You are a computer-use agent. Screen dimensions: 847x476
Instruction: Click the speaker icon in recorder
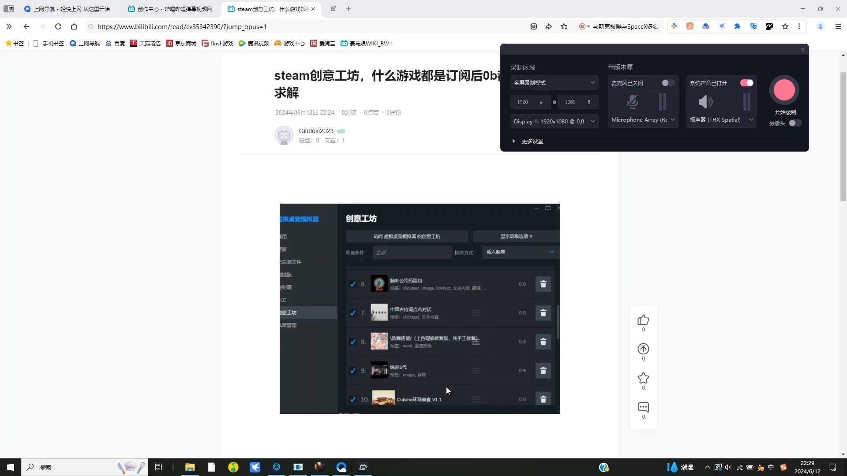[x=705, y=102]
